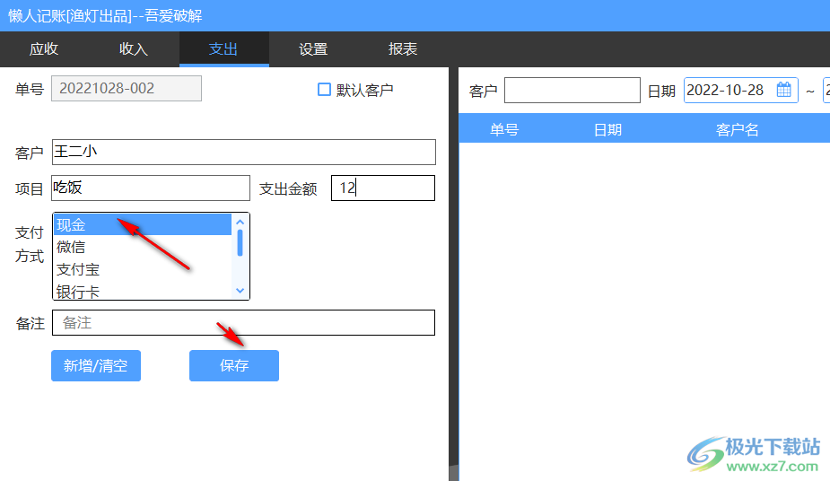The image size is (830, 481).
Task: Click the payment list scroll-down arrow
Action: click(x=240, y=291)
